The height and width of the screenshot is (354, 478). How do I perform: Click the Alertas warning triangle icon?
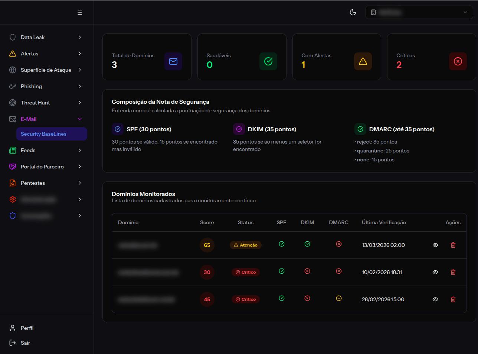[13, 54]
